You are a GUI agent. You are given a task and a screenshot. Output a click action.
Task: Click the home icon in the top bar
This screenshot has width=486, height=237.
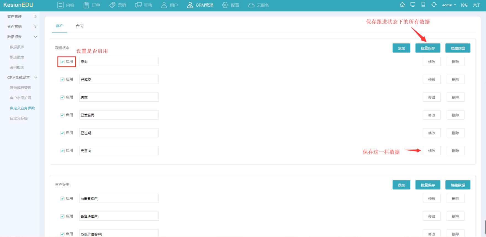click(x=402, y=5)
